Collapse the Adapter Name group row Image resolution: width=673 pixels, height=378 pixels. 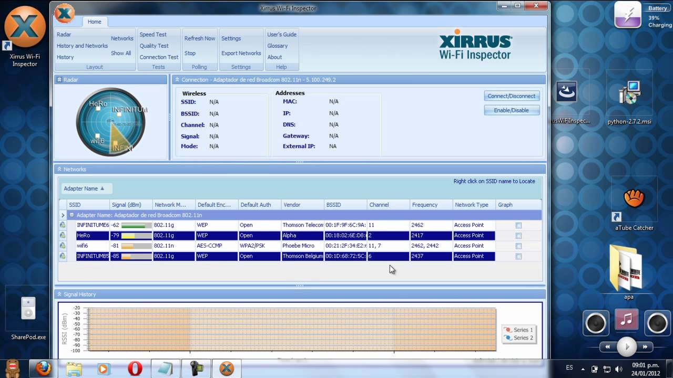[x=72, y=215]
